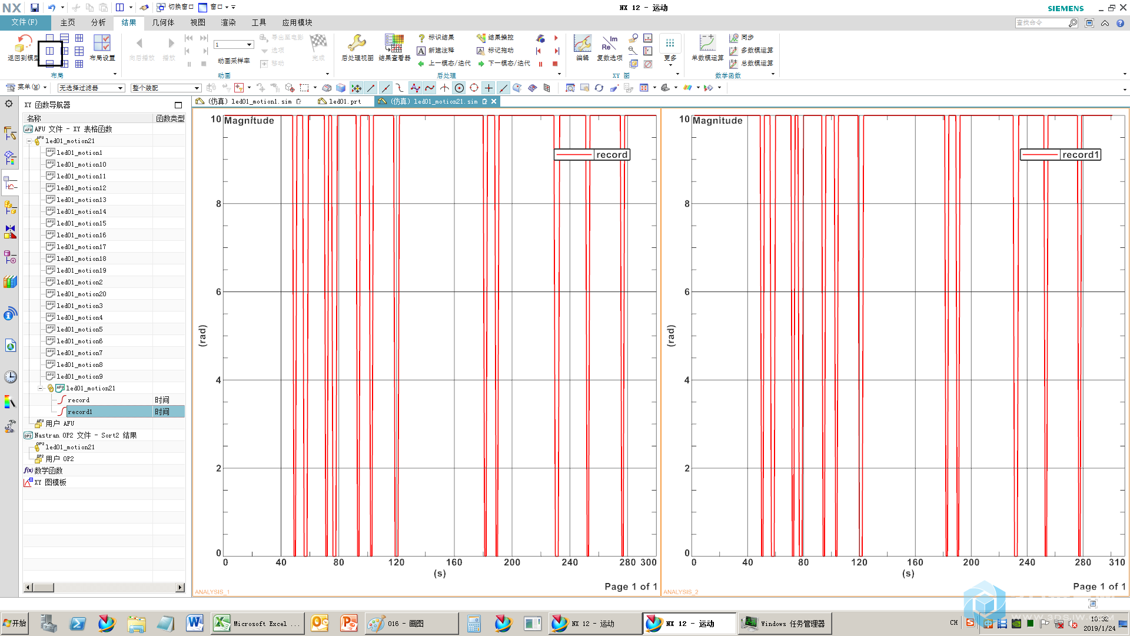This screenshot has width=1130, height=636.
Task: Select the side-by-side two-pane layout
Action: click(x=50, y=51)
